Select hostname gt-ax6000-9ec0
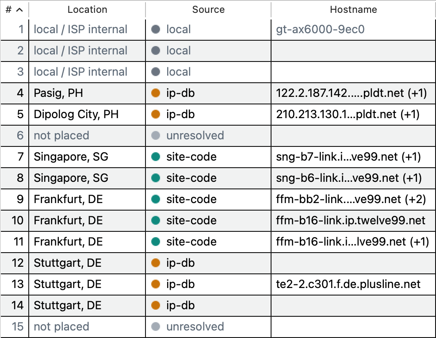436x338 pixels. coord(320,30)
